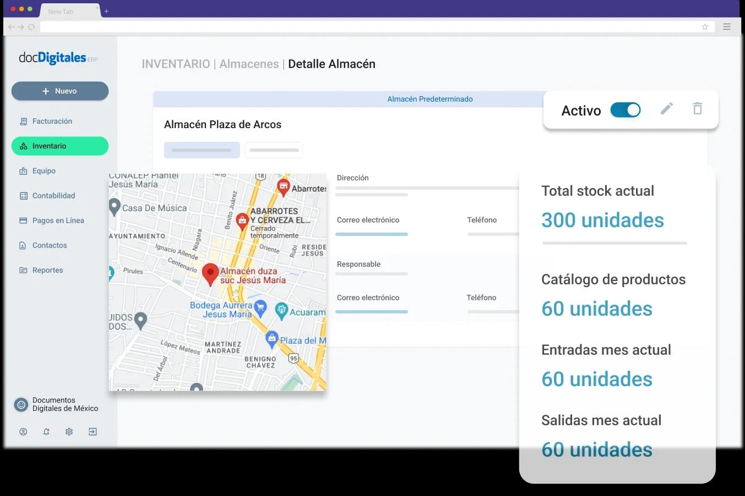Delete the almacén using trash icon
Viewport: 745px width, 496px height.
[697, 109]
